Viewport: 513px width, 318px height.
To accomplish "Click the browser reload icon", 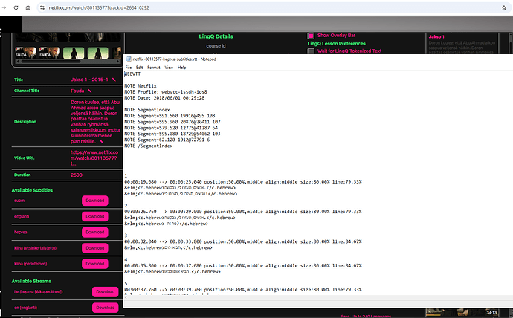I will point(16,7).
